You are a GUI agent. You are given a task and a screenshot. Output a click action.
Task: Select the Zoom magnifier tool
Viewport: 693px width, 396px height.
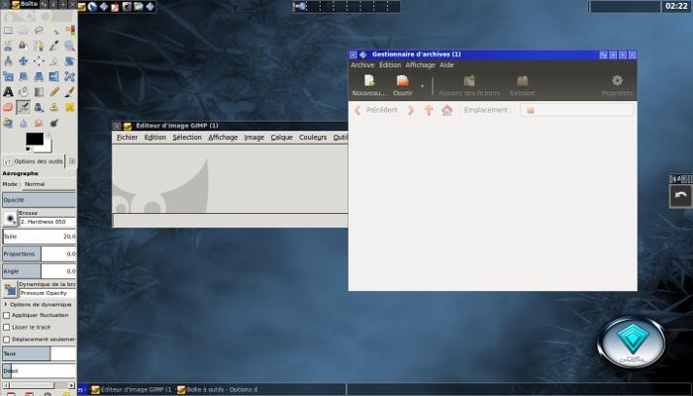tap(70, 46)
